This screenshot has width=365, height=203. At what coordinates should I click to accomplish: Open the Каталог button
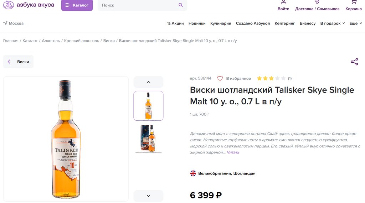[x=77, y=5]
